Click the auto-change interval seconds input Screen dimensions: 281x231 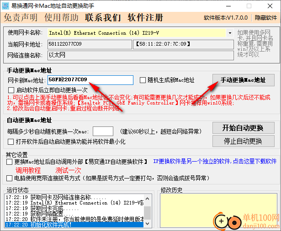coord(103,131)
